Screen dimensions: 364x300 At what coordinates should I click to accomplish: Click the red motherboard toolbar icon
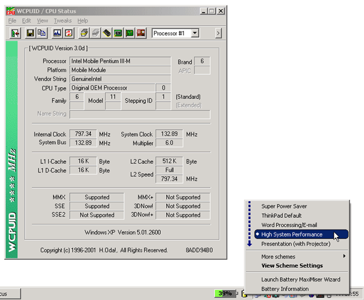coord(141,33)
